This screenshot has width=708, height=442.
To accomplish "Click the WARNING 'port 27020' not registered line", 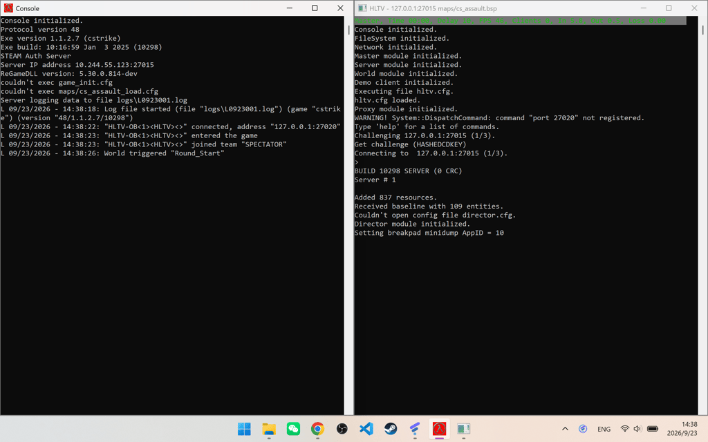I will coord(499,117).
